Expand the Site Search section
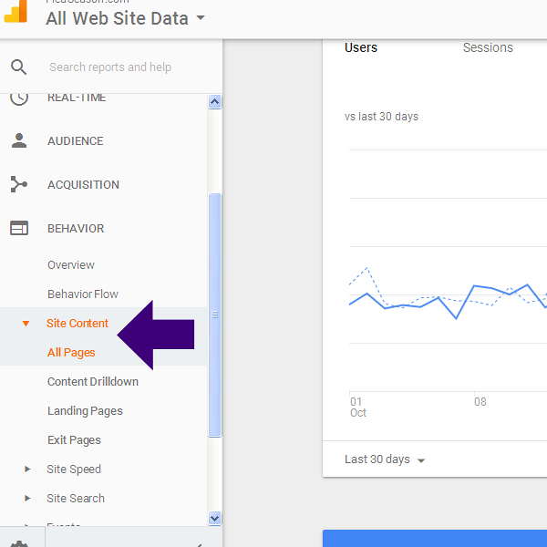 click(x=26, y=499)
